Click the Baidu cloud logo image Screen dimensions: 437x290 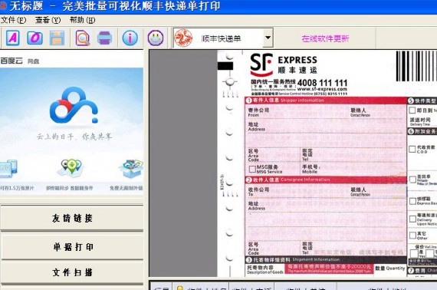(x=74, y=105)
